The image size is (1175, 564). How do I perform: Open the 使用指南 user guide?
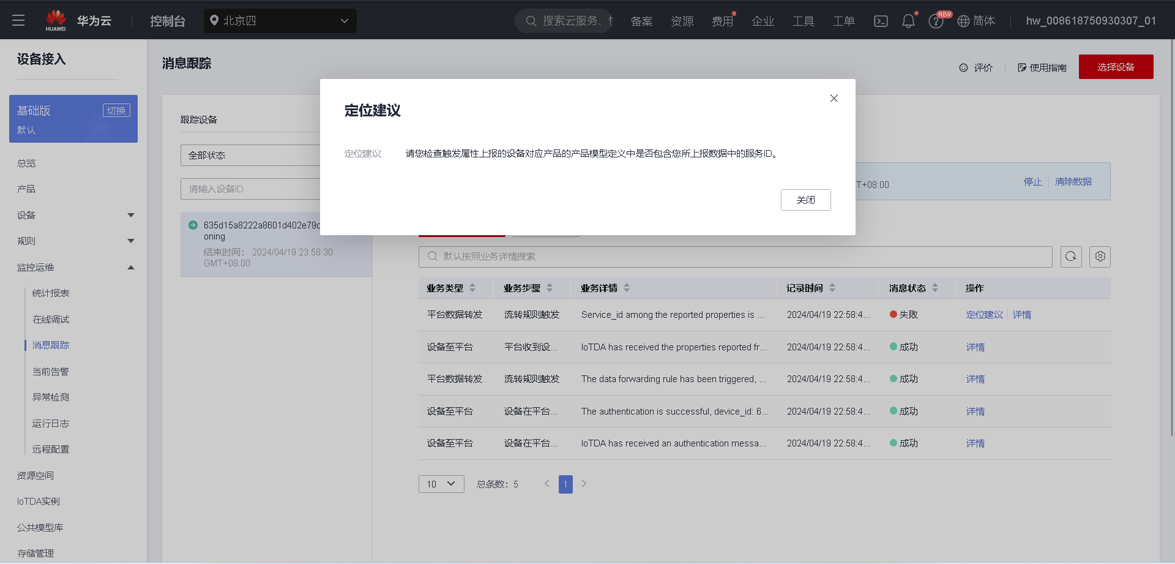[x=1042, y=67]
